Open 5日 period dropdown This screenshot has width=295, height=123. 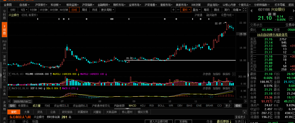(x=24, y=10)
